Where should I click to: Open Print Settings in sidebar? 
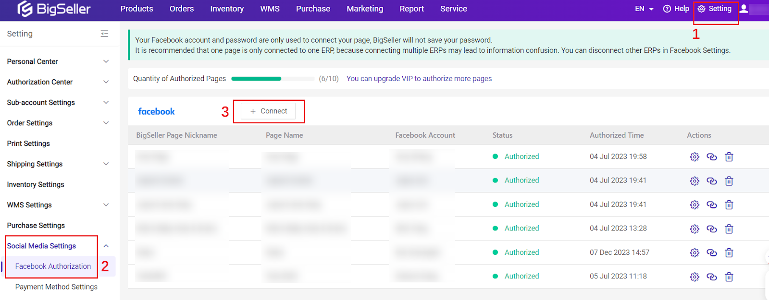click(x=28, y=144)
